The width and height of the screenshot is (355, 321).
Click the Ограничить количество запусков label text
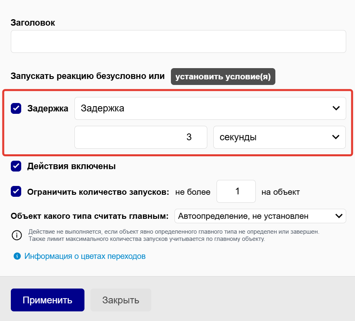pos(98,192)
